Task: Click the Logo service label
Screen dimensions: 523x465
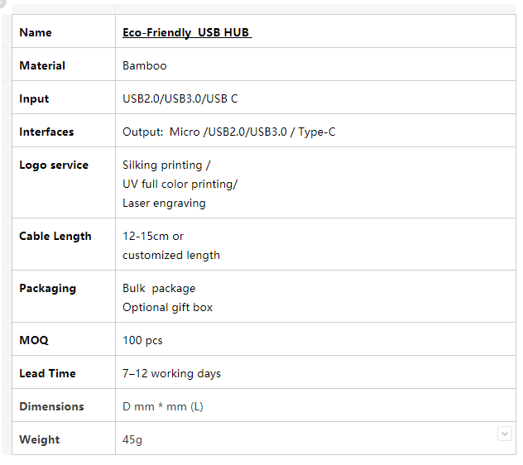Action: pos(54,165)
